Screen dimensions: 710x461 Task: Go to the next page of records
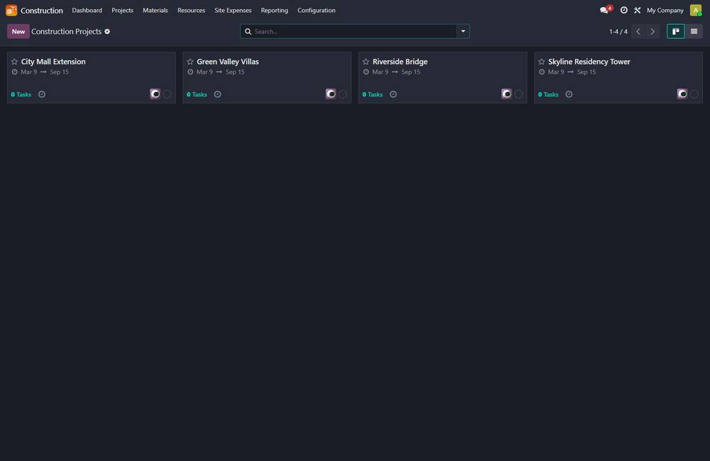(x=652, y=31)
